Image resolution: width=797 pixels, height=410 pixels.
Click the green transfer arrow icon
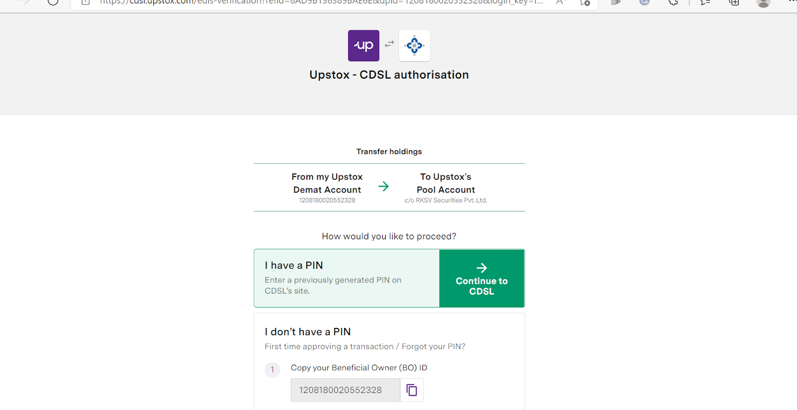pos(384,187)
